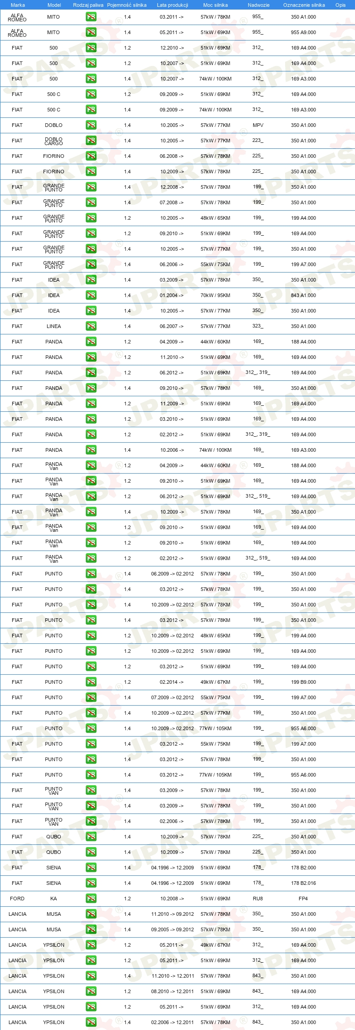
Task: Click fuel icon in Fiat DOBLO MPV row
Action: (91, 125)
